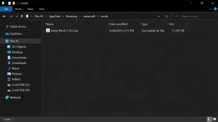Open Videos folder in sidebar
The image size is (218, 122).
(16, 79)
